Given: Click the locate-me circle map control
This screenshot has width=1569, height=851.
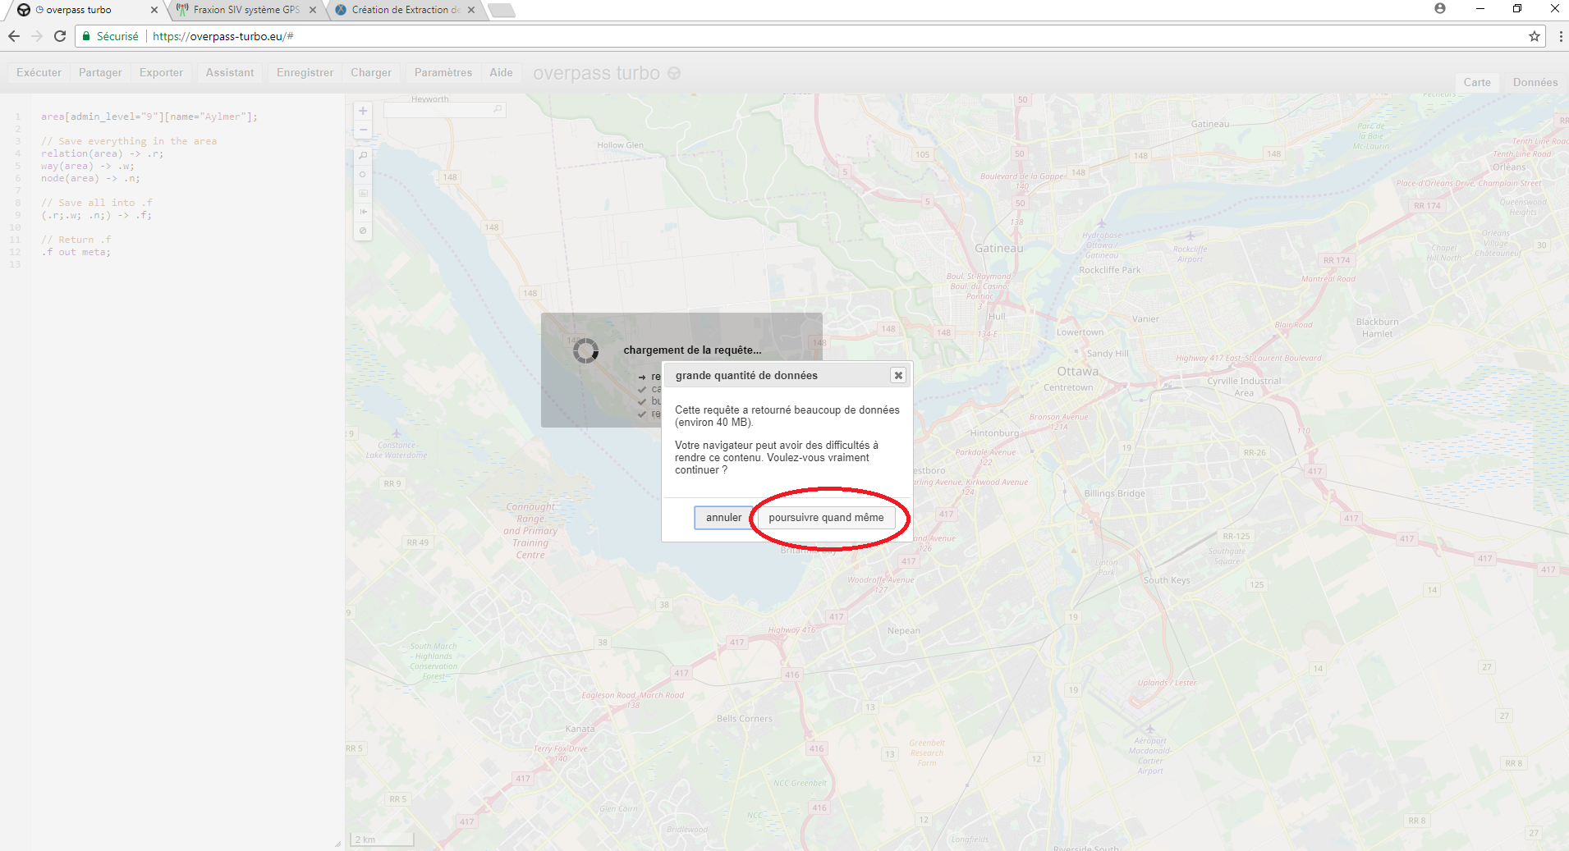Looking at the screenshot, I should [x=363, y=174].
